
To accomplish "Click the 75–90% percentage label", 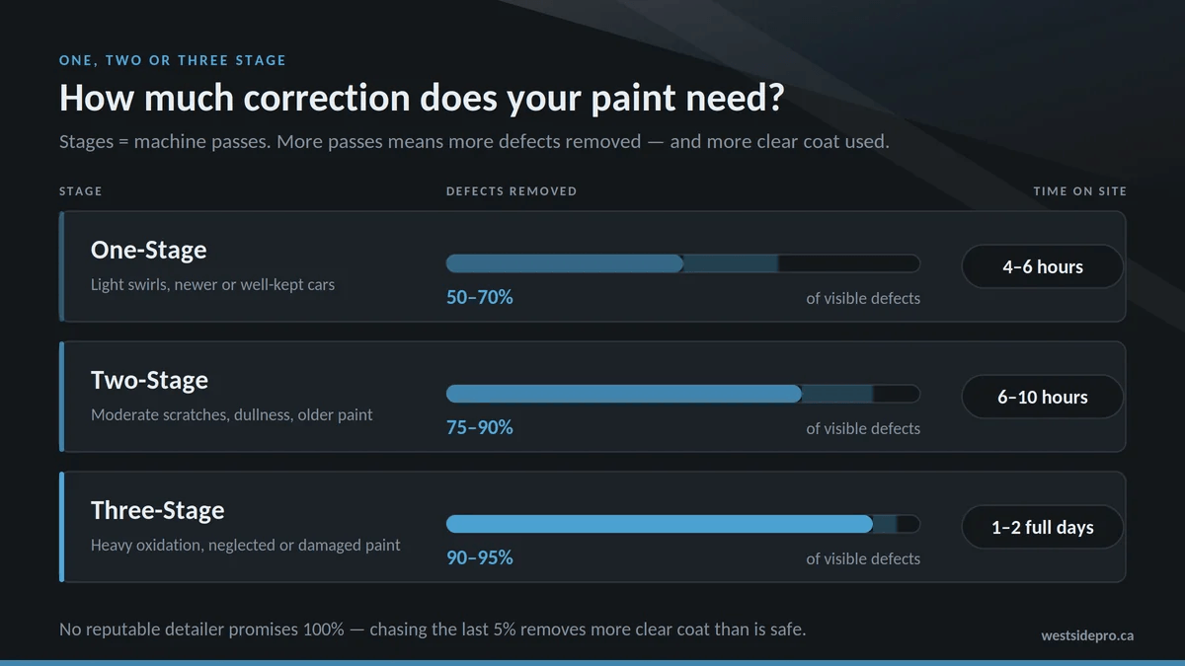I will pos(480,427).
